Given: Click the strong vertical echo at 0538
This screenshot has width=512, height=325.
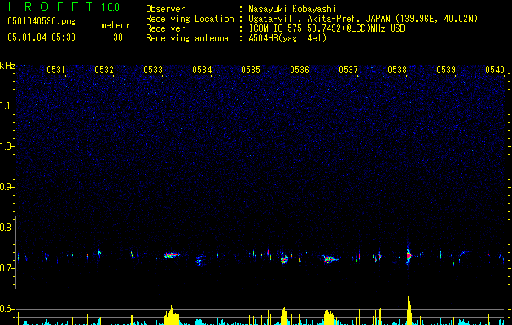Looking at the screenshot, I should coord(408,256).
